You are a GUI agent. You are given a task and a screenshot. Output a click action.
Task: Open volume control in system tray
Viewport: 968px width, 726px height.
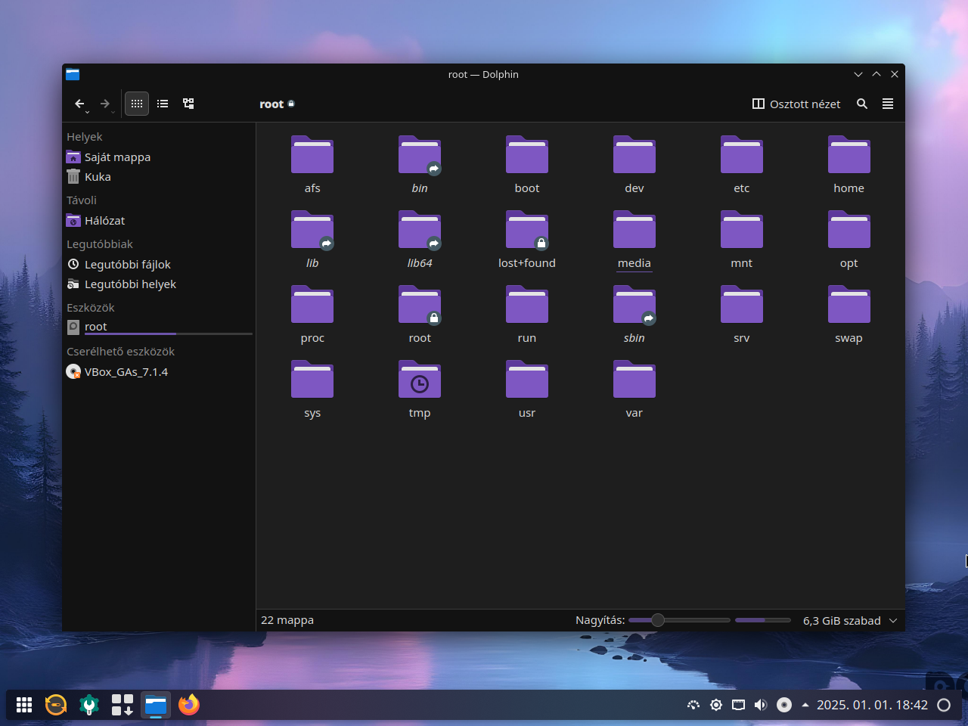click(x=761, y=705)
